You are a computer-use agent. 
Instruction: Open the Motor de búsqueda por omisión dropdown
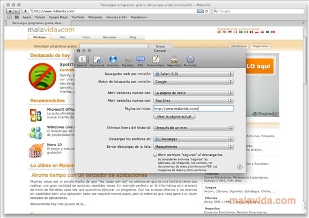(193, 81)
